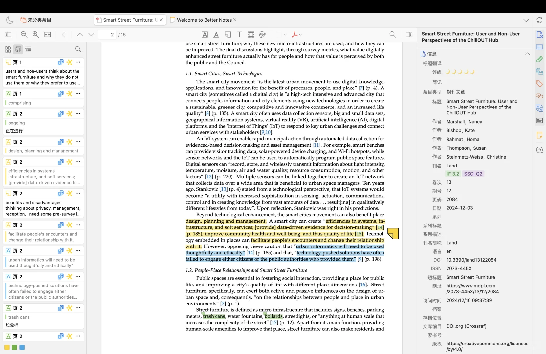Show annotations list in sidebar

click(x=18, y=49)
